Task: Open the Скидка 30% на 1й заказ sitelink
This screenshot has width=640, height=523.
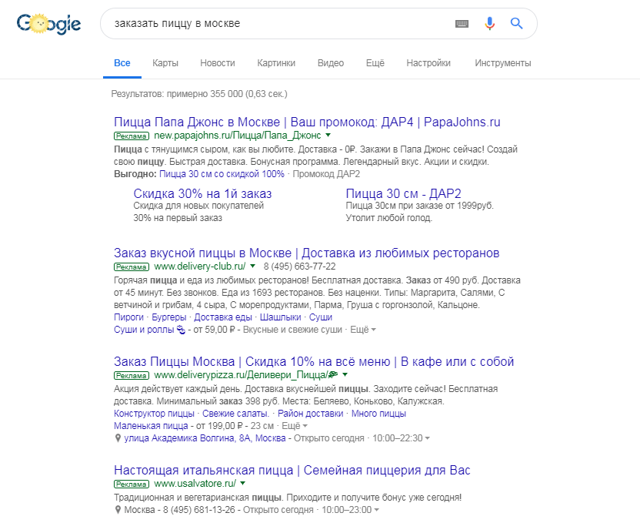Action: click(202, 193)
